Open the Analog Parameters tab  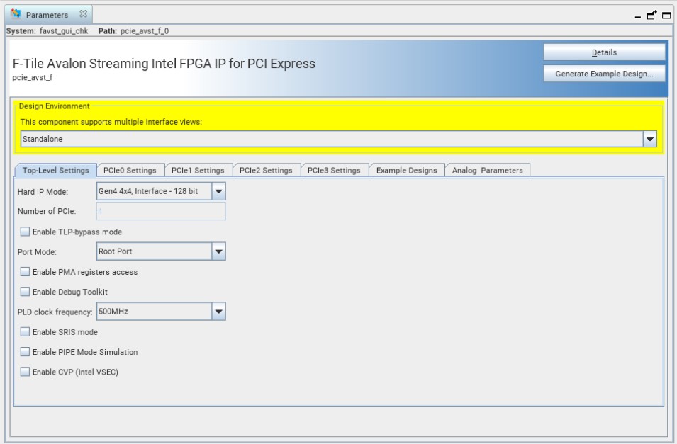(488, 171)
